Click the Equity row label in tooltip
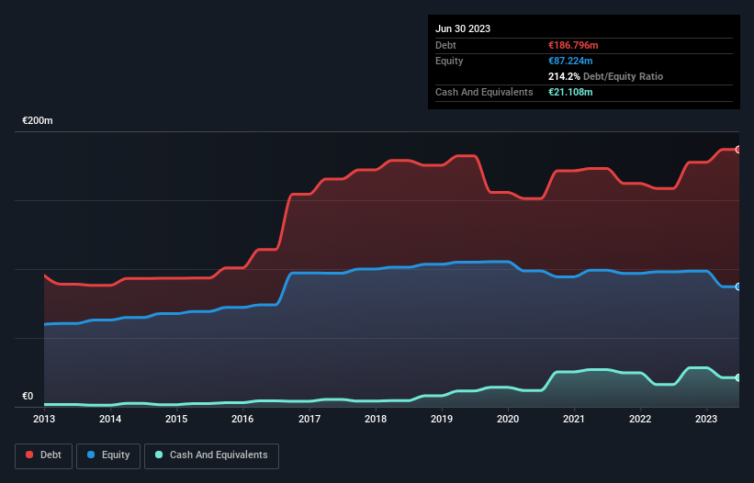Viewport: 754px width, 483px height. click(x=449, y=61)
